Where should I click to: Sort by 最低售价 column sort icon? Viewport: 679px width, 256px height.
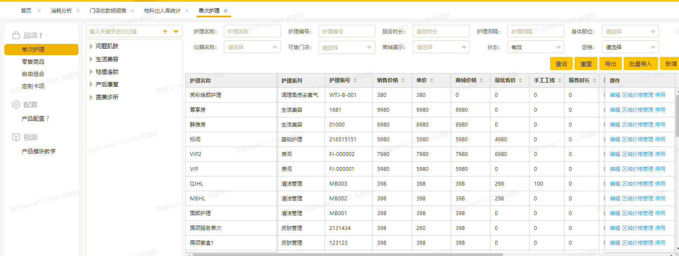click(x=520, y=80)
